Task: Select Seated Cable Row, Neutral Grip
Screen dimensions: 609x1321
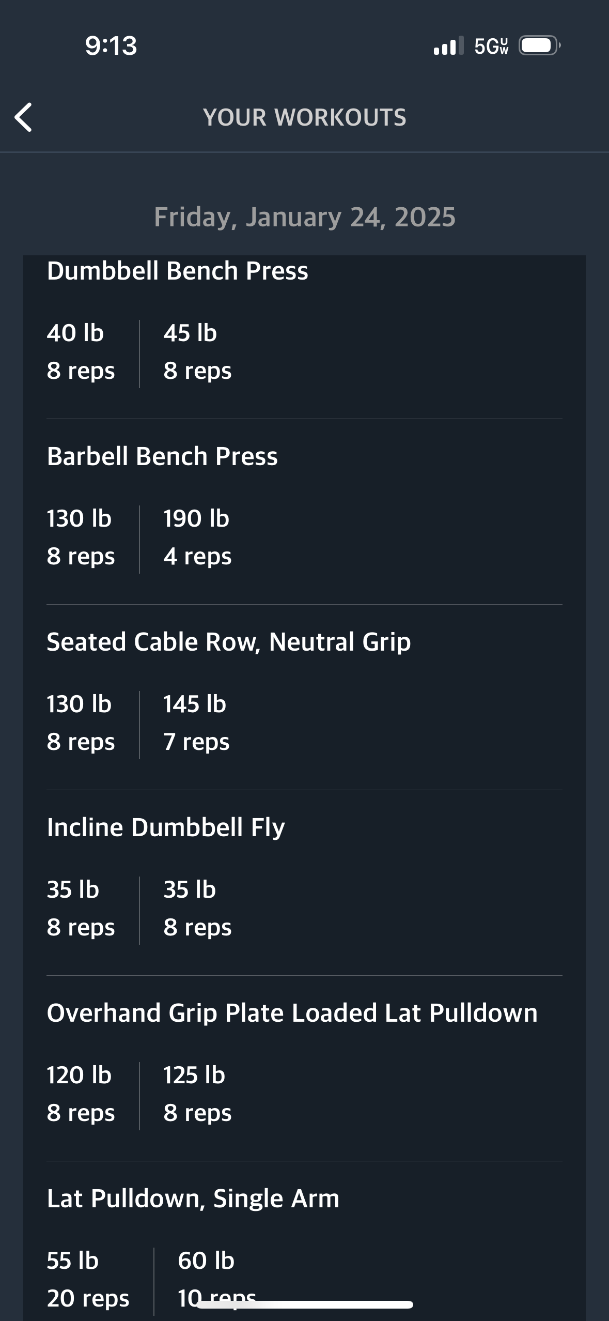Action: tap(229, 642)
